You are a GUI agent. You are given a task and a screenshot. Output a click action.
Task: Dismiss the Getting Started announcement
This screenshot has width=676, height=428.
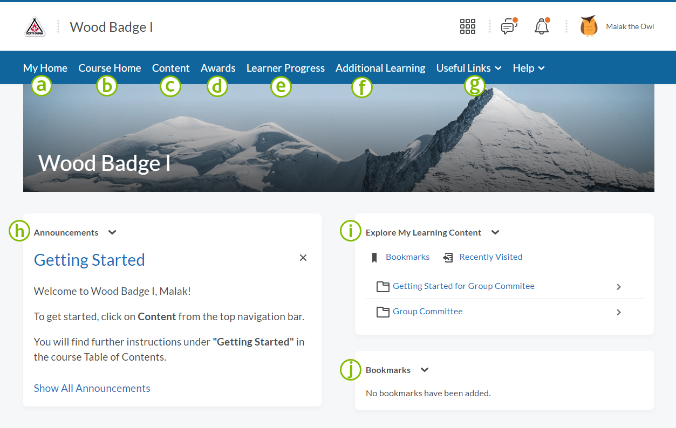click(x=303, y=258)
